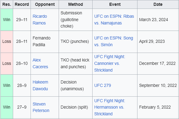This screenshot has height=119, width=179.
Task: Open UFC Fight Night: Cannonier vs. Strickland link
Action: 110,63
